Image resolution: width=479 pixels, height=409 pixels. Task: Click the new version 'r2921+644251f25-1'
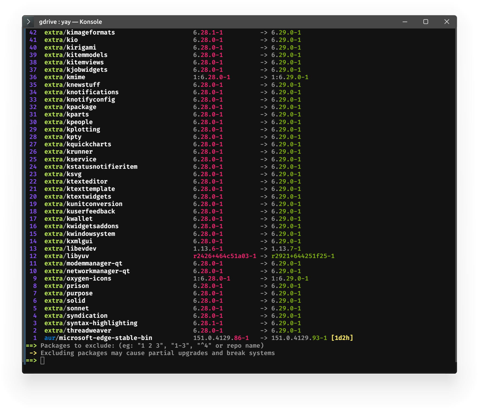pos(303,256)
